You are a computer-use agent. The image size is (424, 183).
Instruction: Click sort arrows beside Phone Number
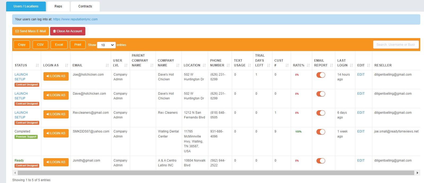click(x=228, y=65)
